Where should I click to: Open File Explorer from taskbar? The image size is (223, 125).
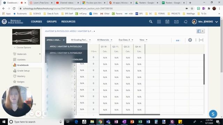click(x=92, y=122)
